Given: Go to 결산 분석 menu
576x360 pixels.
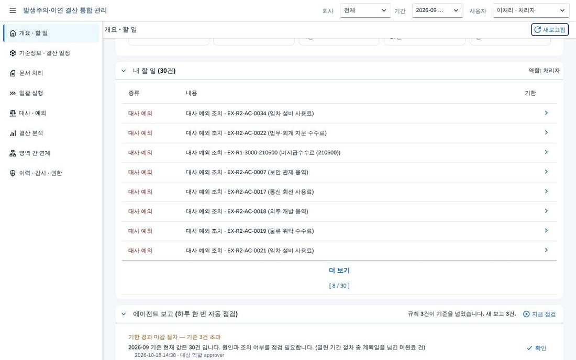Looking at the screenshot, I should pyautogui.click(x=51, y=133).
